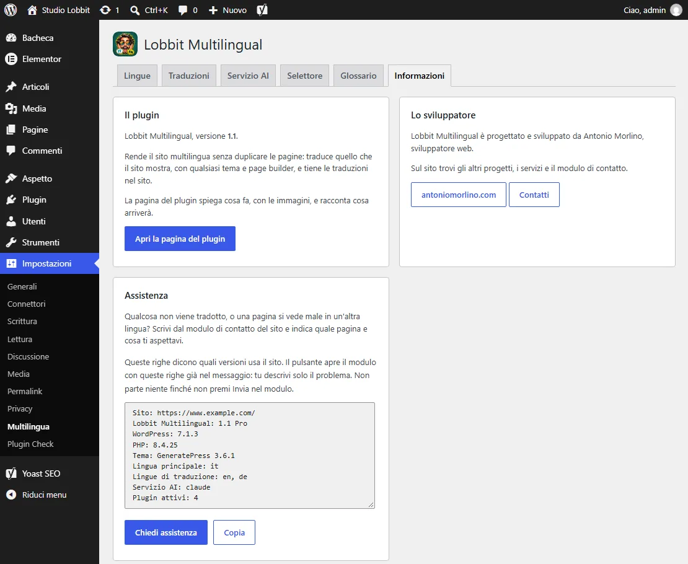Switch to the Traduzioni tab
Viewport: 688px width, 564px height.
pos(188,76)
